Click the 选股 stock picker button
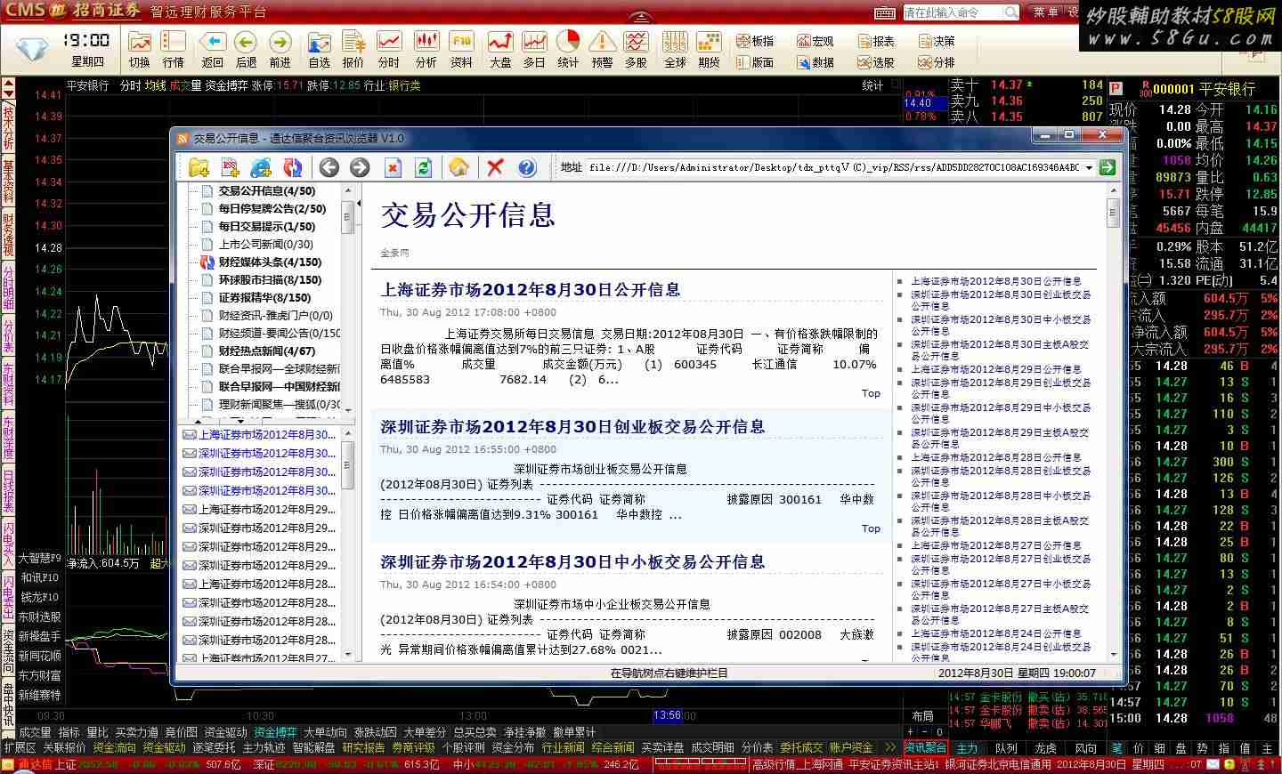 pyautogui.click(x=876, y=62)
